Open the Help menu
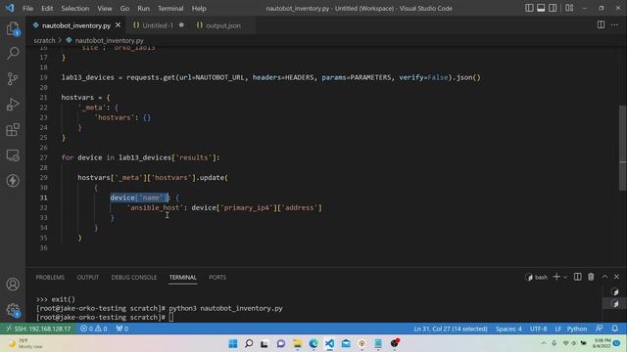Image resolution: width=627 pixels, height=352 pixels. [x=199, y=8]
